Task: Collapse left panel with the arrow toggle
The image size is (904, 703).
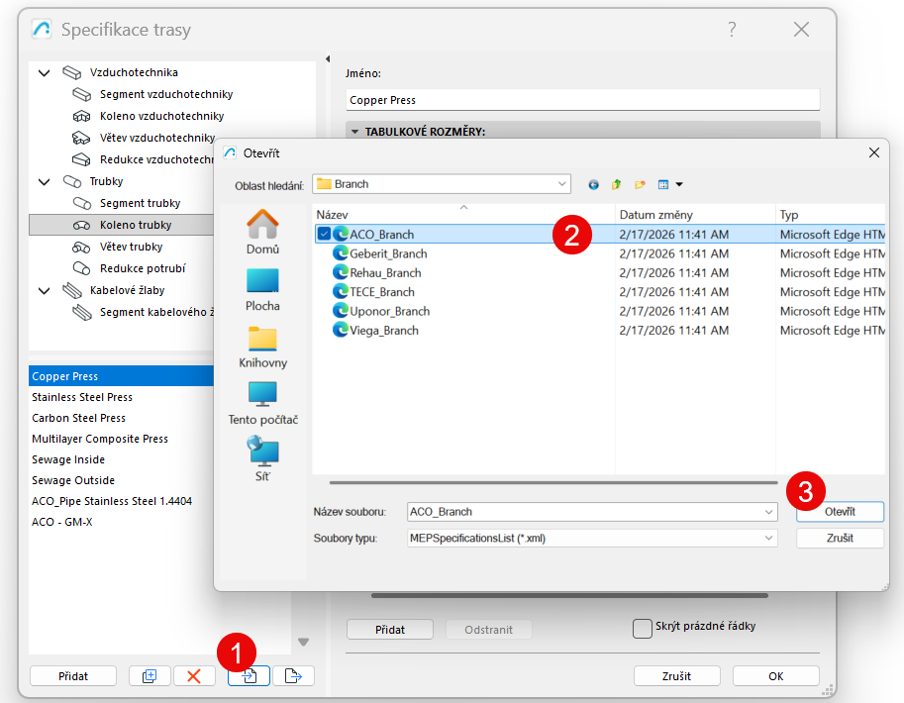Action: point(328,58)
